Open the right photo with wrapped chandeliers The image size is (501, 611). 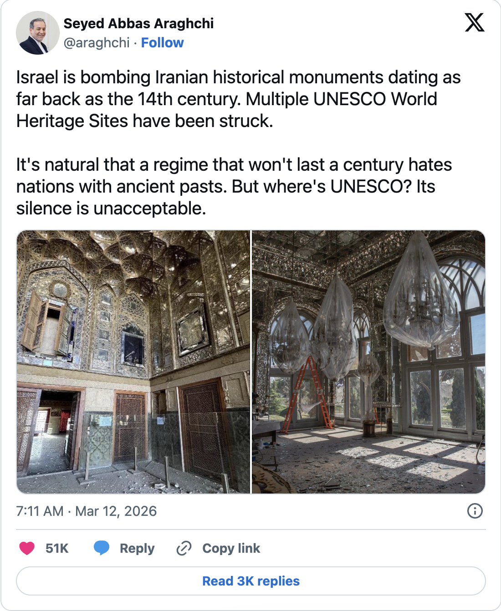368,362
